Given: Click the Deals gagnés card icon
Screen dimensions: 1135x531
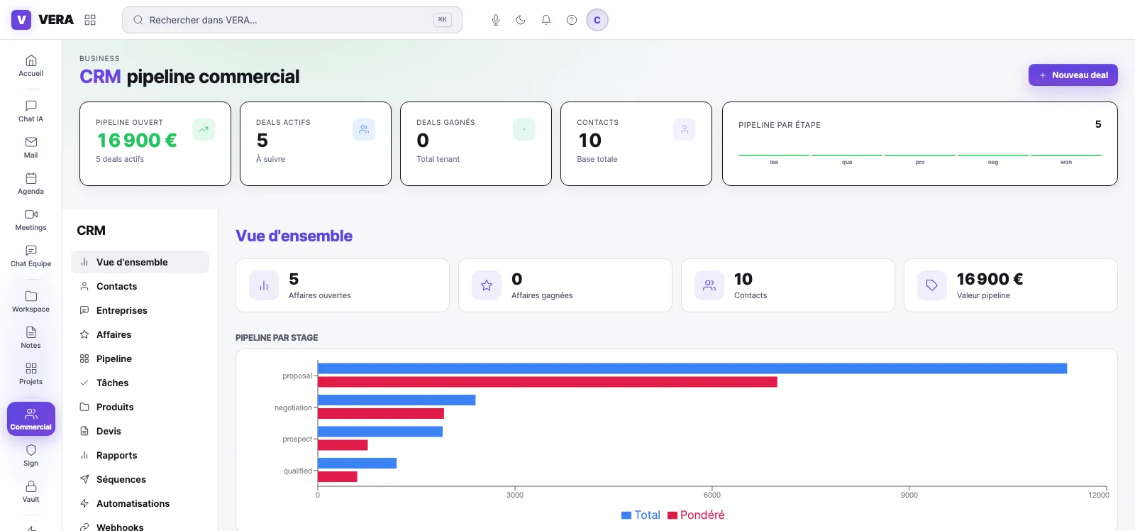Looking at the screenshot, I should click(x=524, y=129).
